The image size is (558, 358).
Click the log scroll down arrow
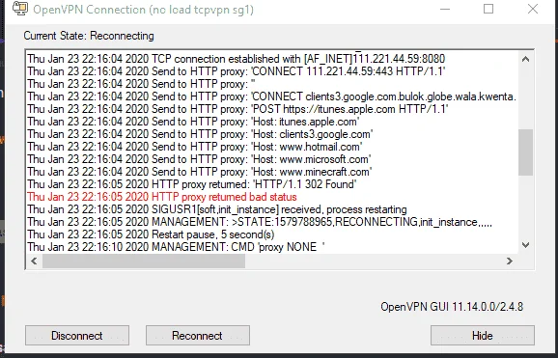[x=525, y=245]
